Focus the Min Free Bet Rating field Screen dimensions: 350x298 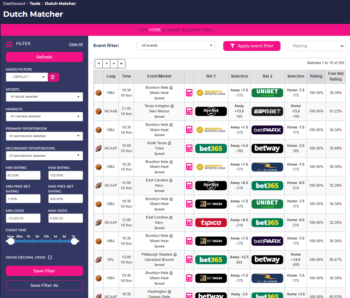tap(23, 199)
